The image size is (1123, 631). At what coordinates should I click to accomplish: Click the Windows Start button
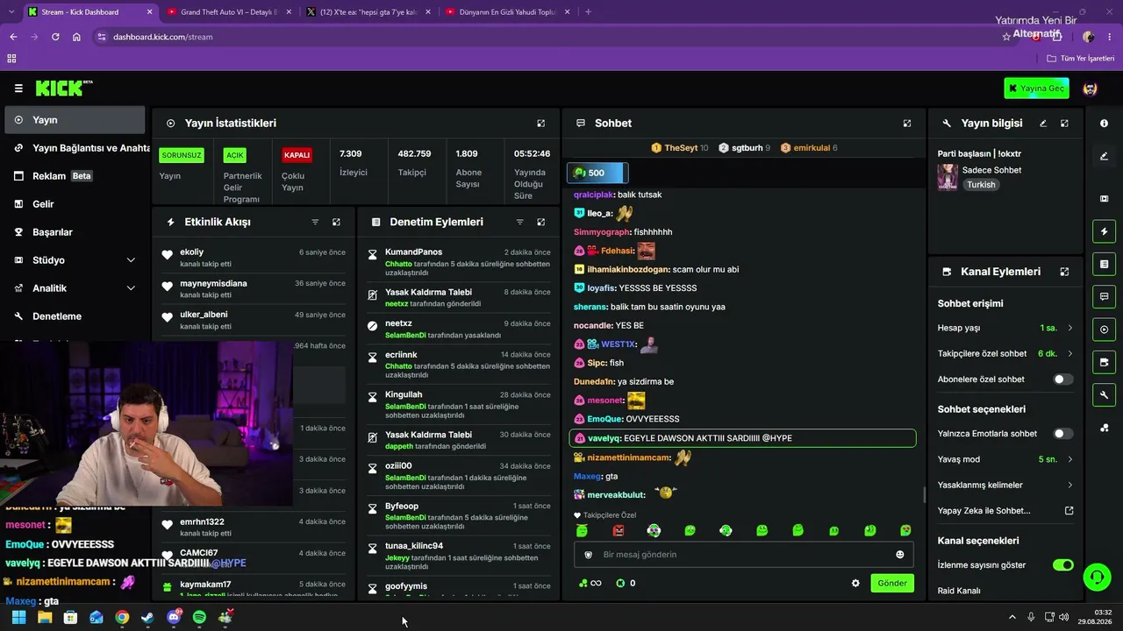click(x=18, y=617)
